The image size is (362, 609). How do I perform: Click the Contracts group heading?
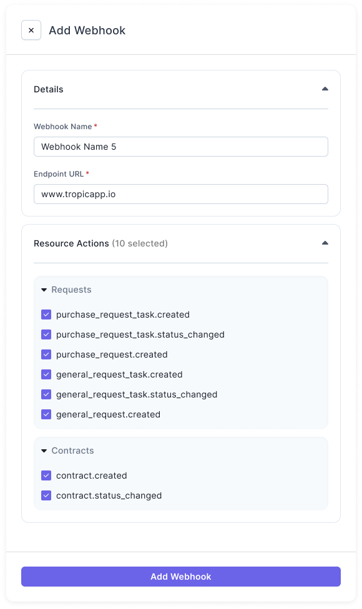point(72,451)
